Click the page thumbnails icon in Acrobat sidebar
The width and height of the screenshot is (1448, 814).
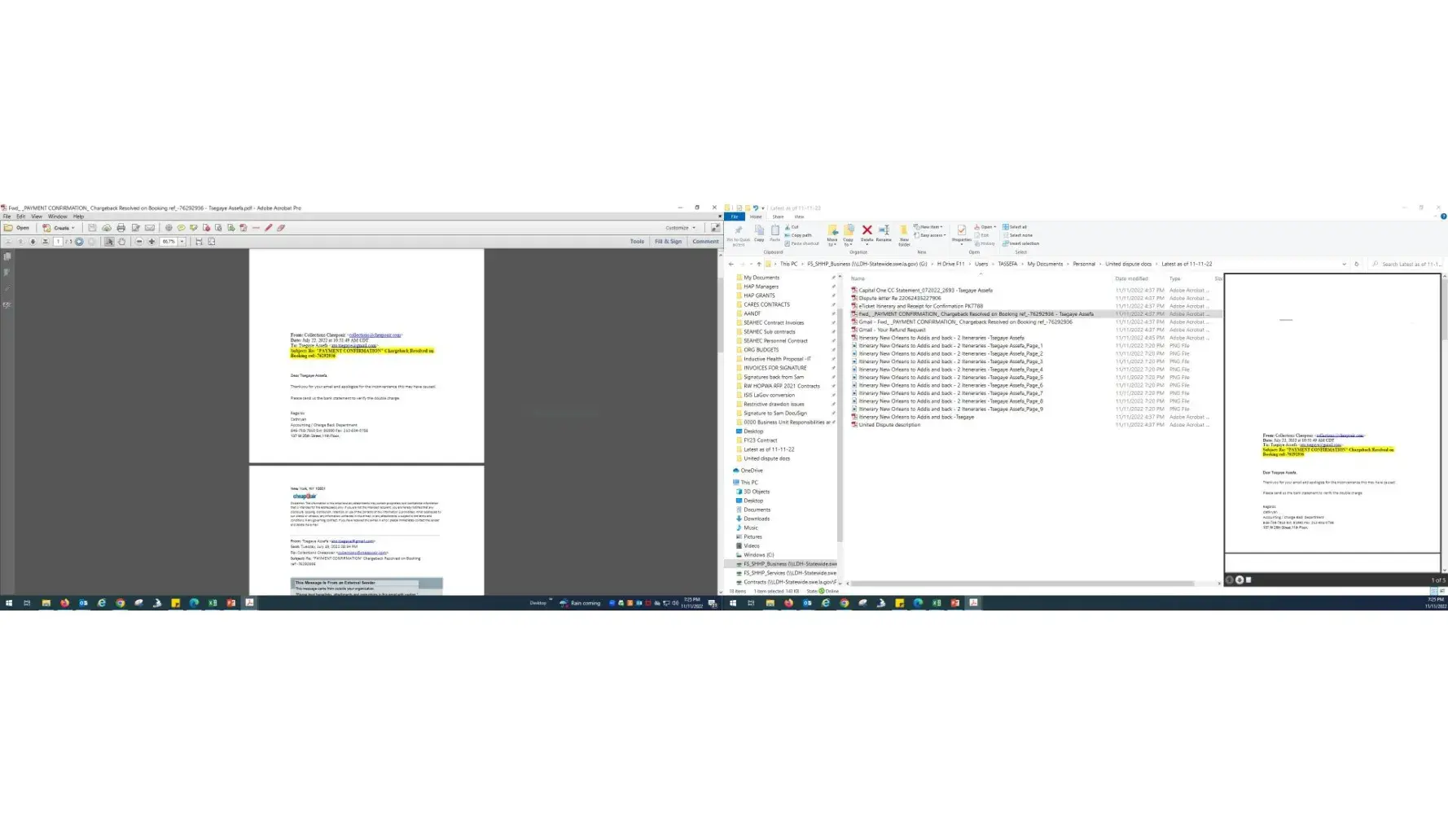tap(7, 256)
